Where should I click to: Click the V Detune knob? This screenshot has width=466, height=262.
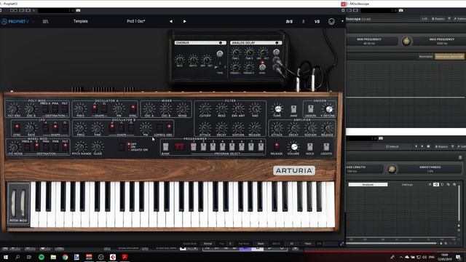click(328, 109)
